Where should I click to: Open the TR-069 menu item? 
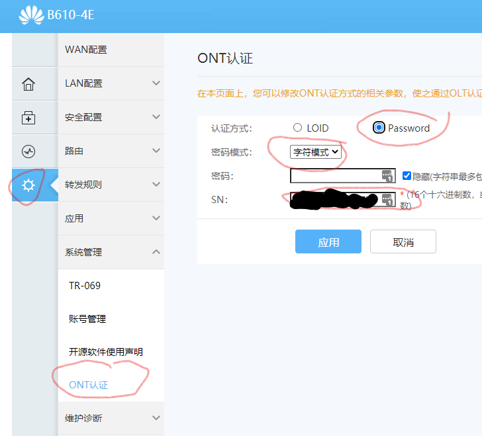[85, 286]
